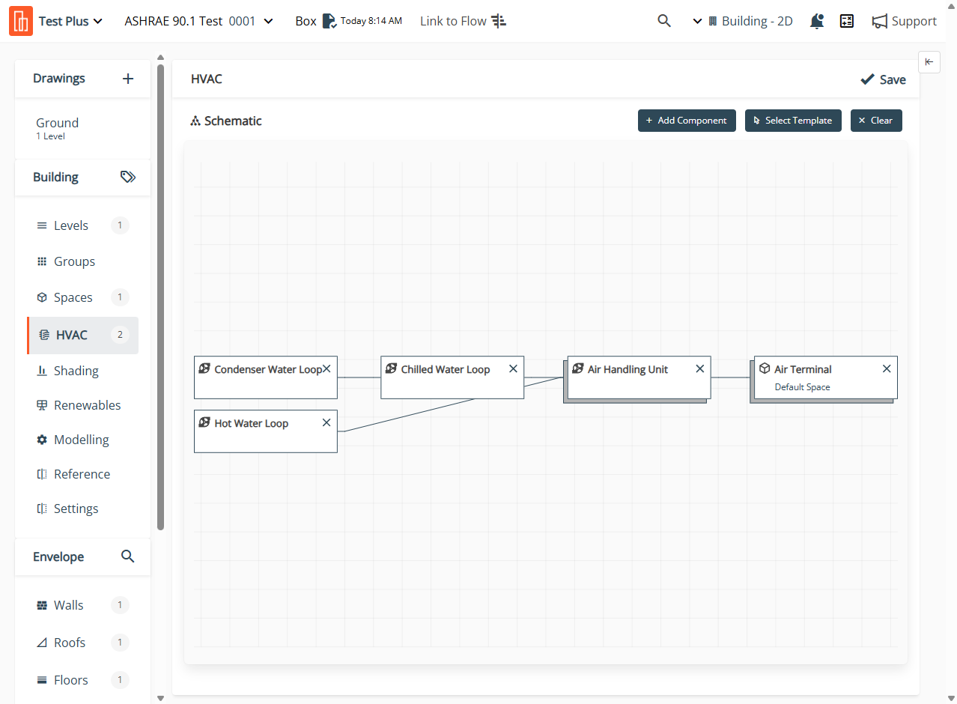Screen dimensions: 957x704
Task: Select Spaces in the Building menu
Action: tap(73, 297)
